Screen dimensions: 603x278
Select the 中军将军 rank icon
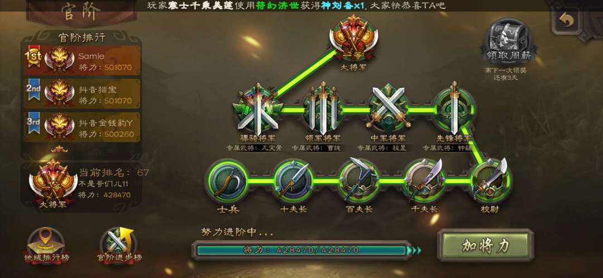click(389, 109)
